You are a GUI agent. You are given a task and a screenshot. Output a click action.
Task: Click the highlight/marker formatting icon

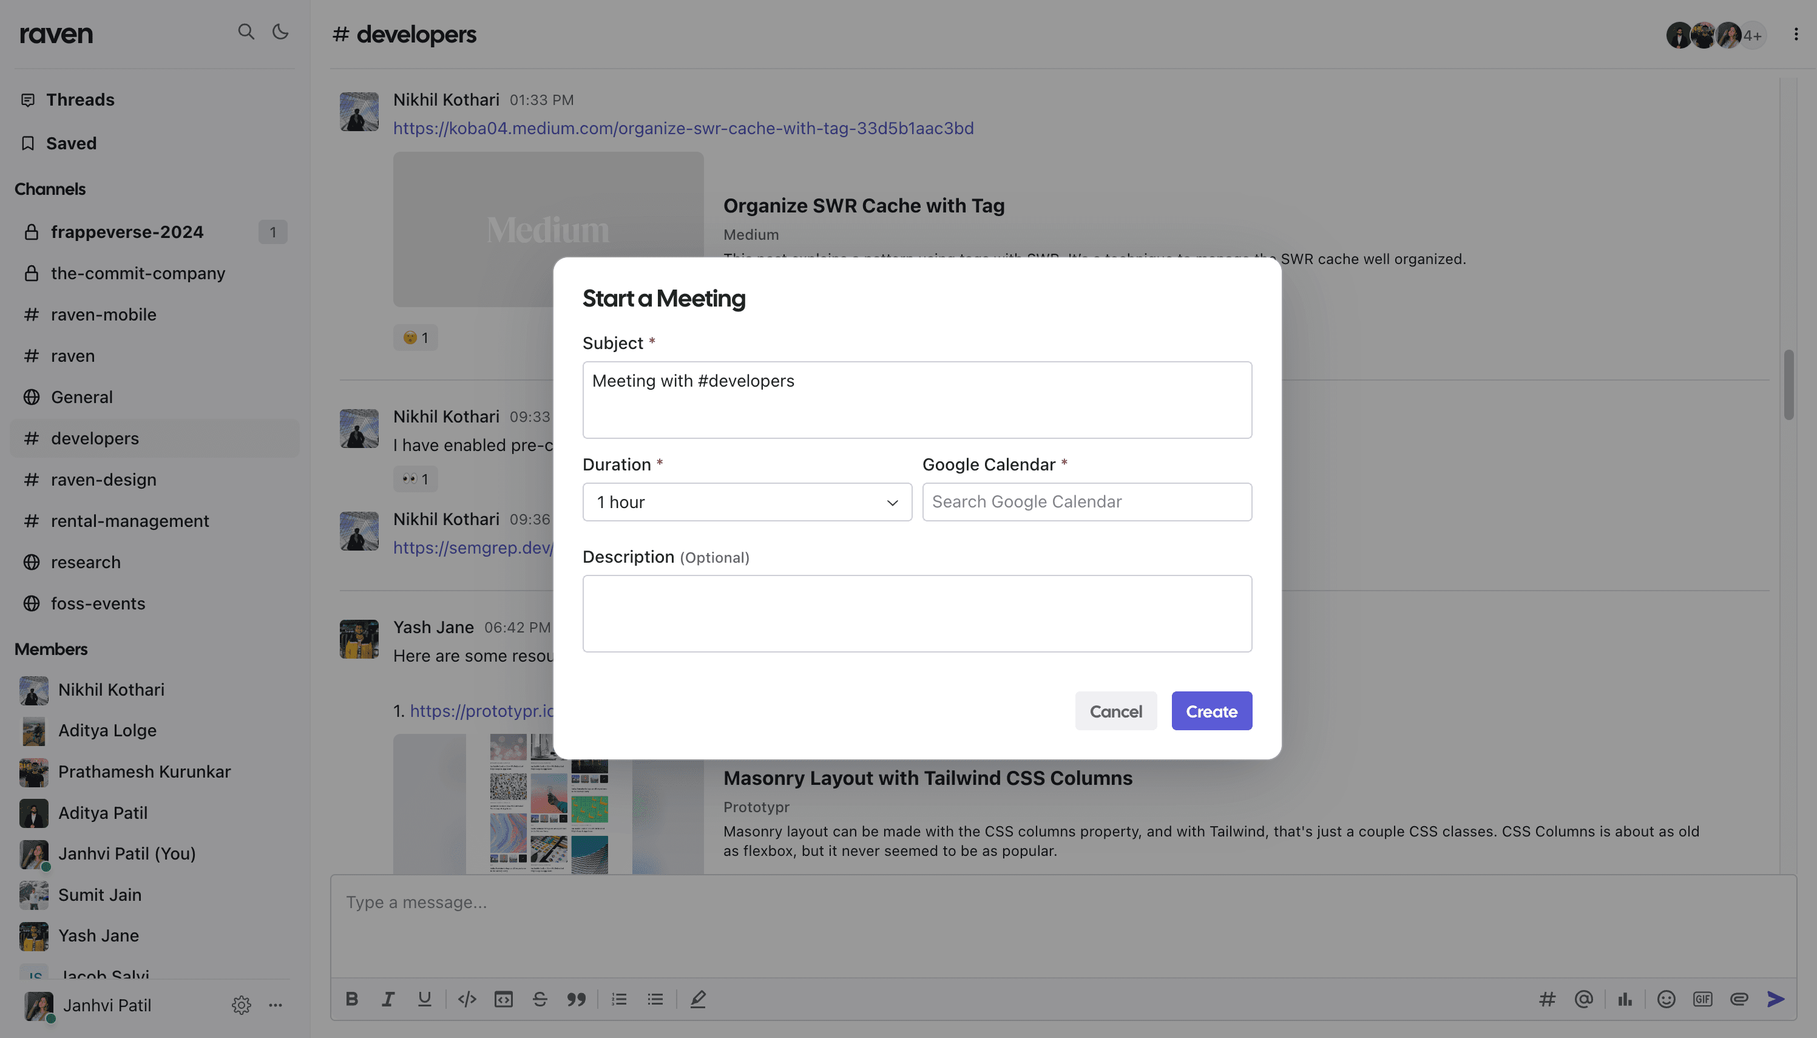[697, 998]
